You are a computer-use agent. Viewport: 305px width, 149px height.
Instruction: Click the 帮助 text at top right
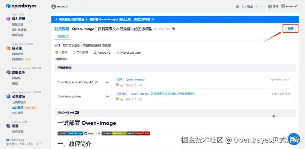(x=275, y=6)
